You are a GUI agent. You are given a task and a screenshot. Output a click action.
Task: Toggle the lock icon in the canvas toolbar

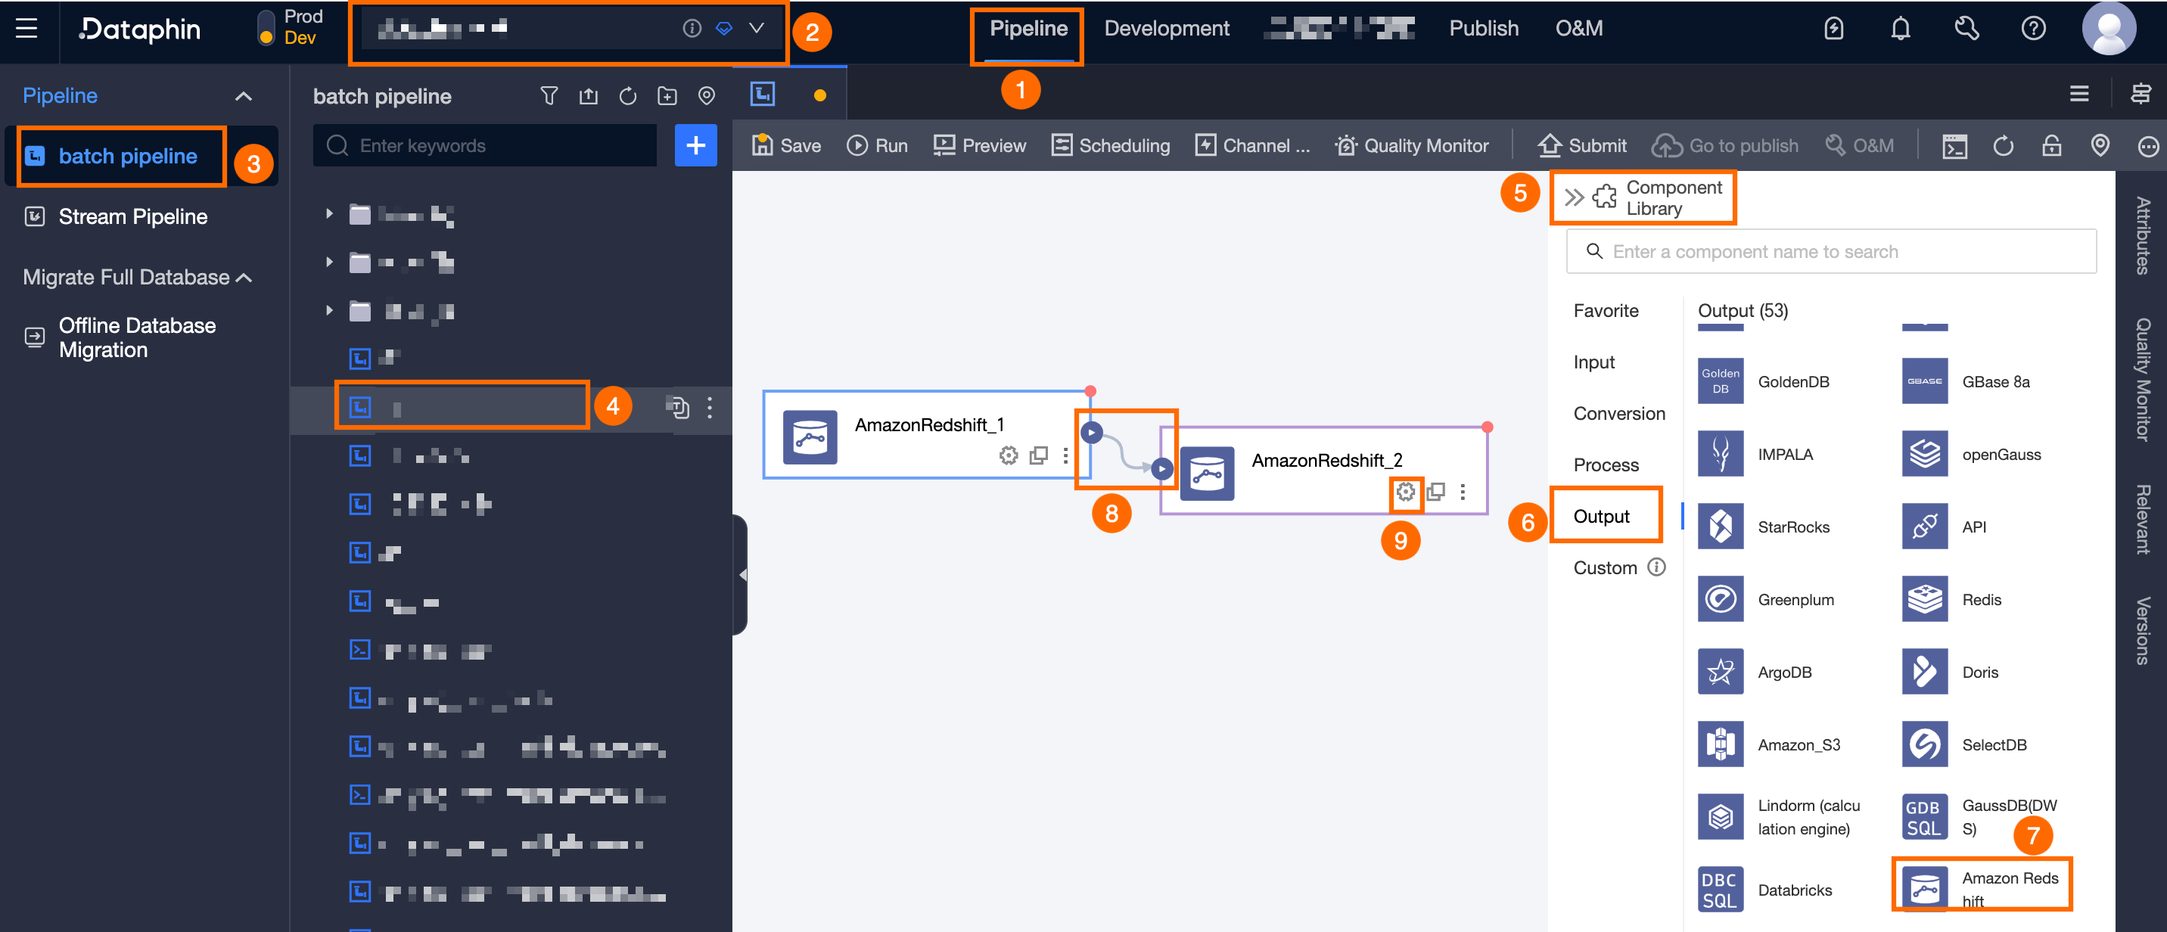(x=2052, y=144)
